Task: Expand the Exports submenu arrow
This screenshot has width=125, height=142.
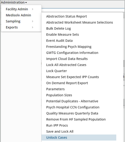Action: click(33, 27)
